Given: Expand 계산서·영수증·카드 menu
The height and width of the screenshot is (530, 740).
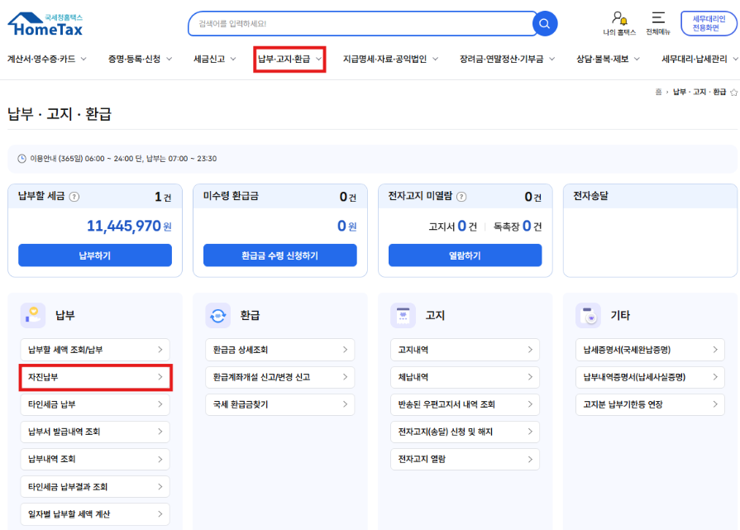Looking at the screenshot, I should pos(47,59).
